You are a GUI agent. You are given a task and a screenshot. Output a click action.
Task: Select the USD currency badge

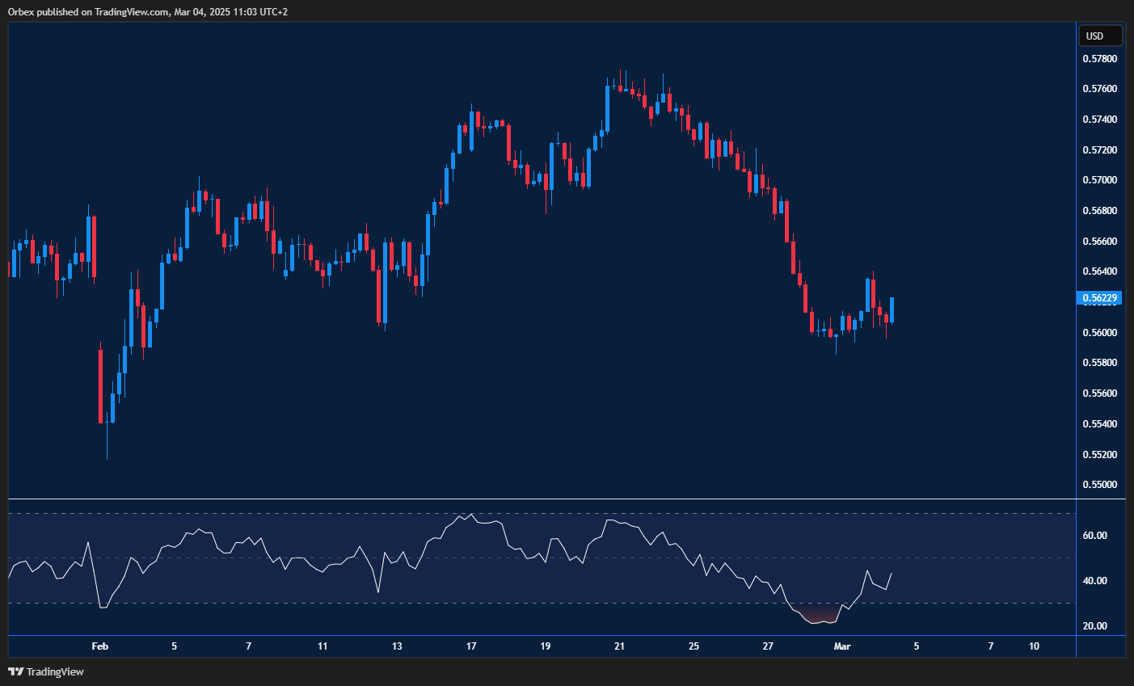1100,36
